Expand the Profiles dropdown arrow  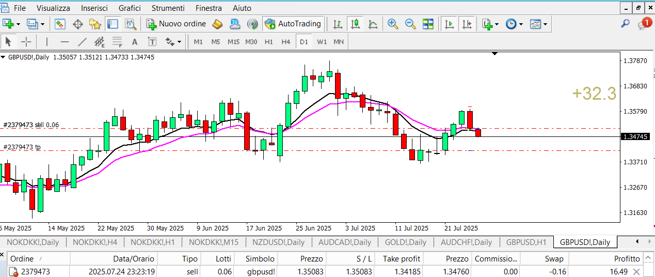coord(42,24)
